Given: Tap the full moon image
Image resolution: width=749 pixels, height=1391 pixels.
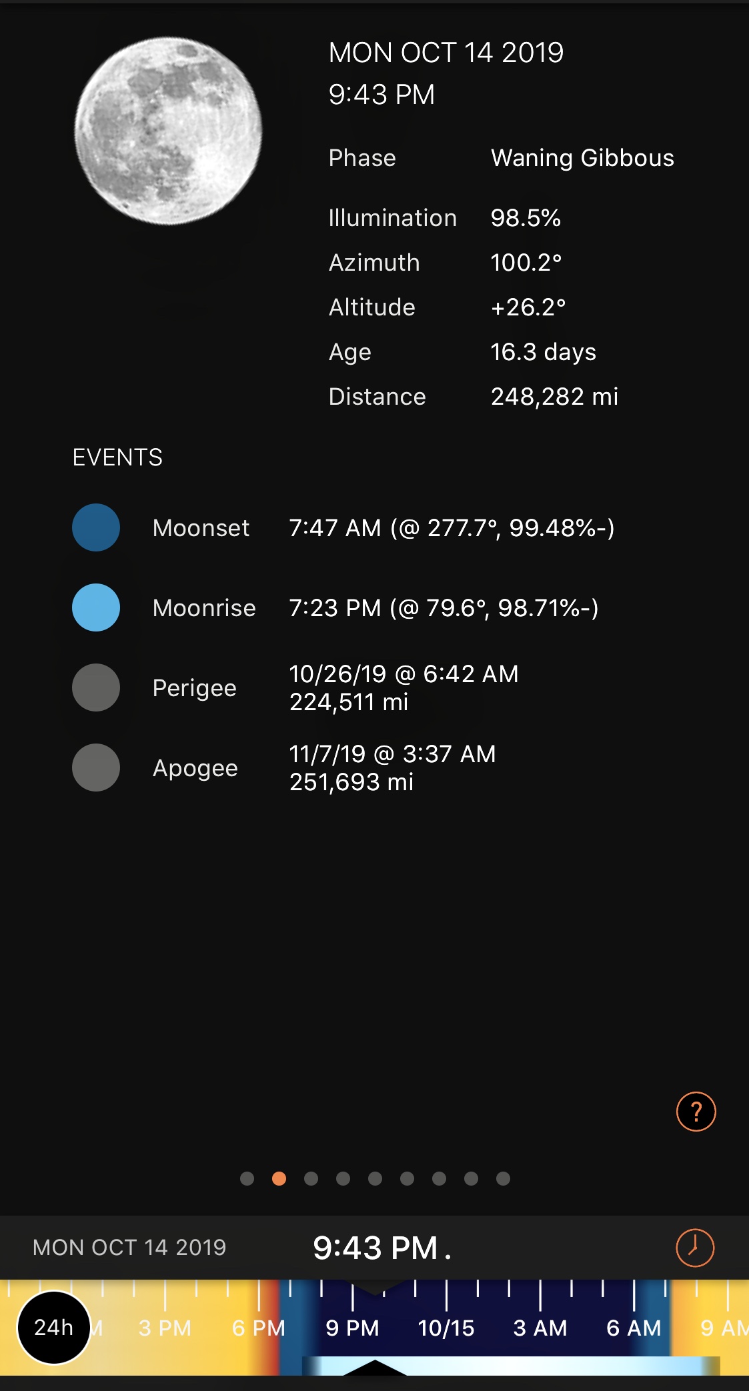Looking at the screenshot, I should tap(168, 131).
